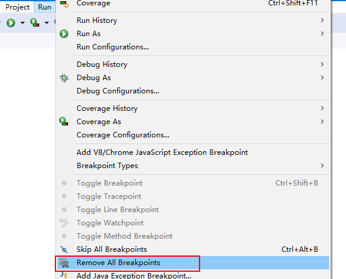
Task: Click the Toggle Tracepoint dot icon
Action: point(64,196)
